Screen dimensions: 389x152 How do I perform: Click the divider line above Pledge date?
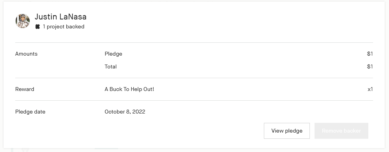tap(194, 101)
